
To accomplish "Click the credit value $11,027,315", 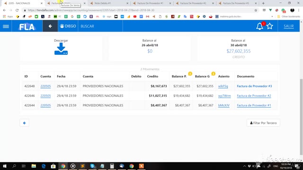I will 158,96.
